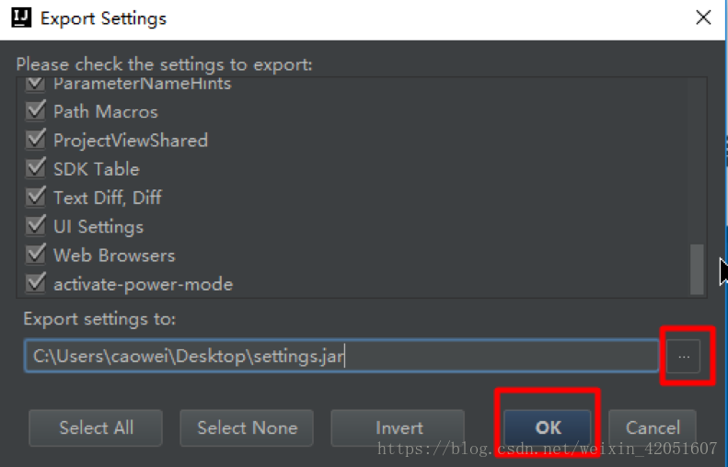
Task: Click the IntelliJ IDEA logo icon
Action: click(x=21, y=18)
